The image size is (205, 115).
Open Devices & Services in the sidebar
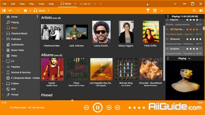(x=21, y=72)
